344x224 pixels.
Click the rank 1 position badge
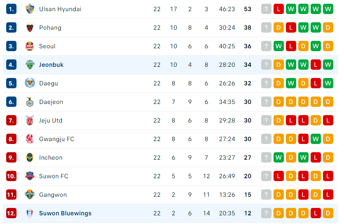tap(11, 9)
